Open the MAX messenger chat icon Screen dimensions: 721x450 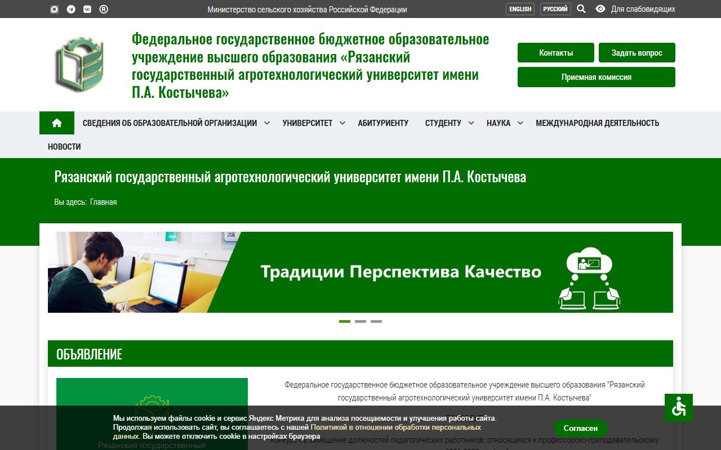[x=54, y=9]
